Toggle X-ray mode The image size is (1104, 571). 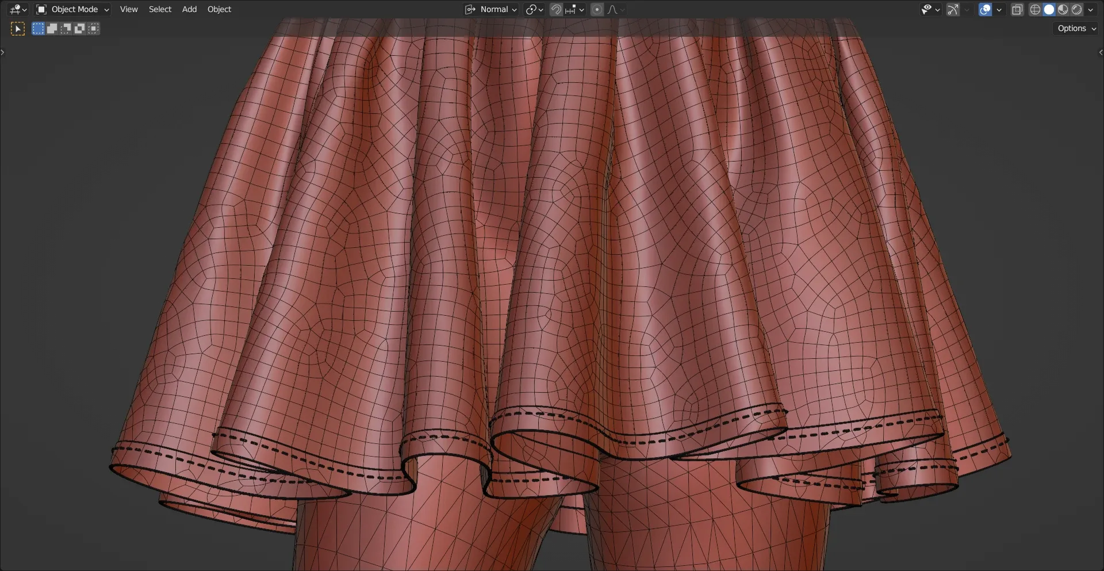click(x=1017, y=9)
